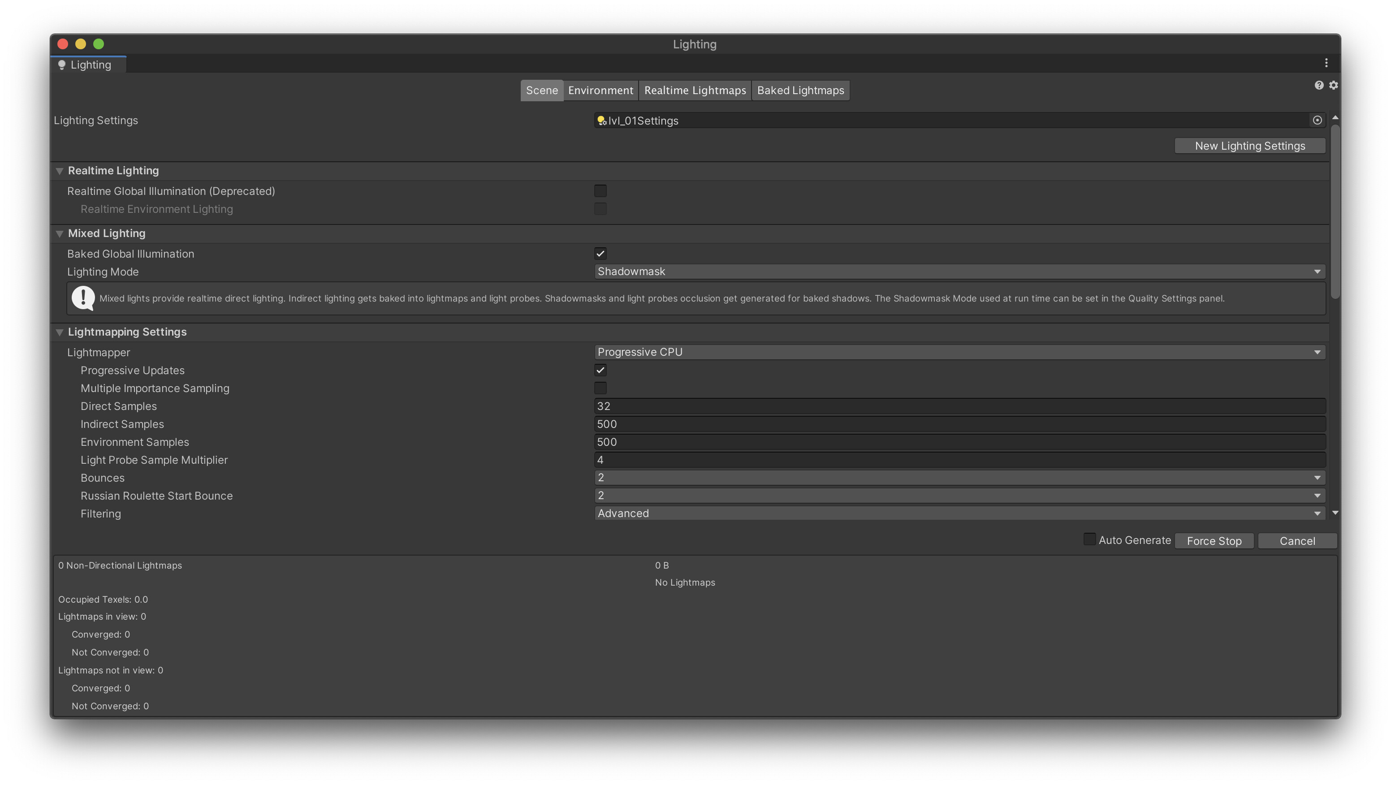Toggle Progressive Updates off
The height and width of the screenshot is (785, 1391).
point(600,370)
